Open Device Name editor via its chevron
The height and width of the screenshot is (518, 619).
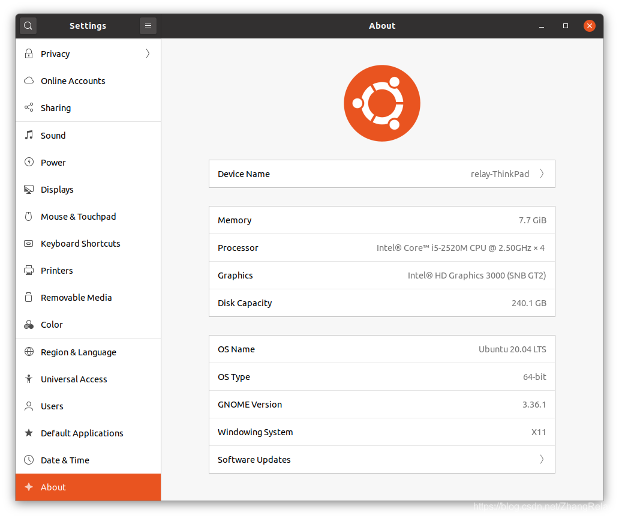[x=542, y=174]
